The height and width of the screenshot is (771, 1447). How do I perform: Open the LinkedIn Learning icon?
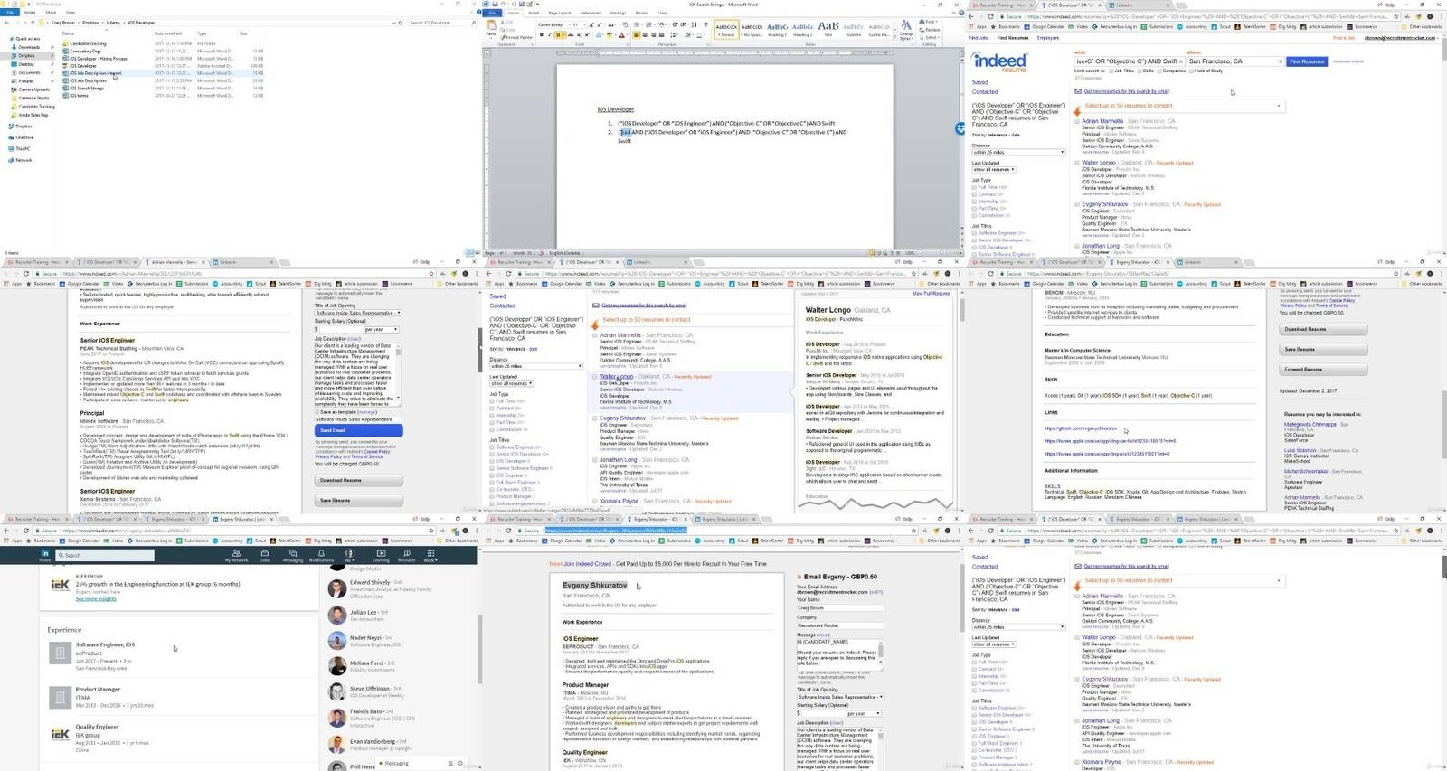[x=381, y=555]
